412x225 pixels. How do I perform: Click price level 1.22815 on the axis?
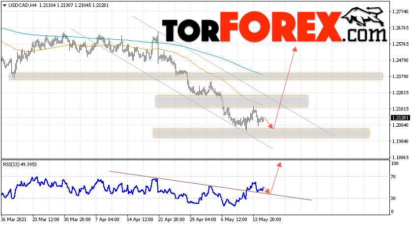pyautogui.click(x=400, y=93)
